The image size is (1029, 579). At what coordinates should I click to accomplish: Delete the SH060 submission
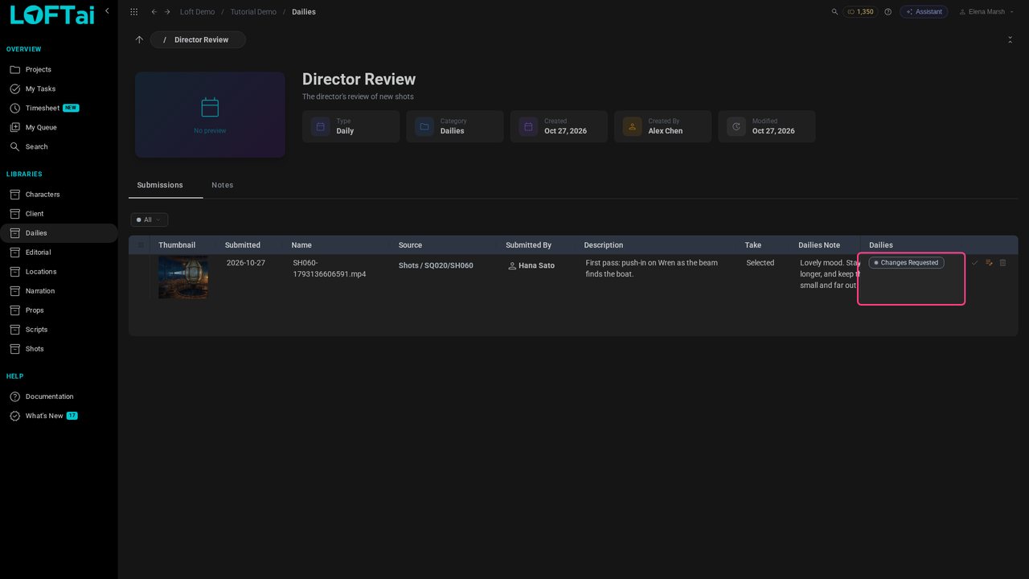click(1002, 263)
